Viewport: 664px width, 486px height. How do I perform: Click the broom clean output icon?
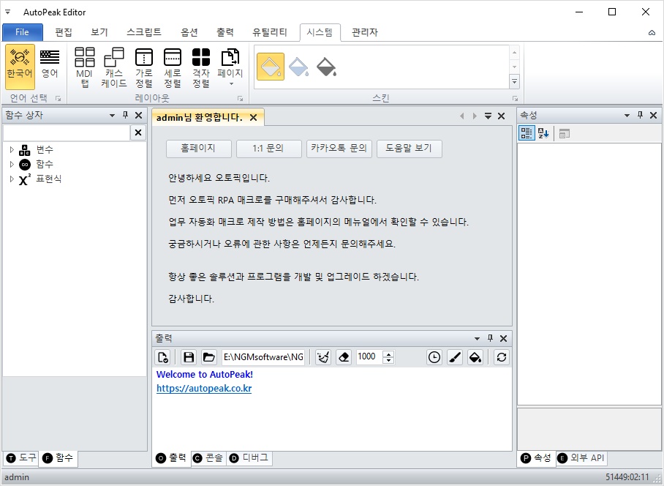(323, 357)
